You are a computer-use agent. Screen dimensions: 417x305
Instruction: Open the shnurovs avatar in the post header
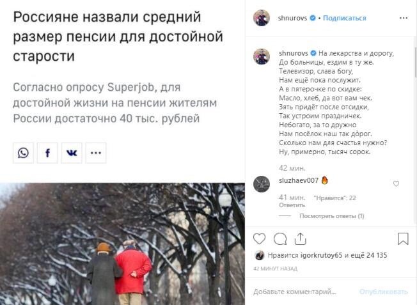pos(262,18)
